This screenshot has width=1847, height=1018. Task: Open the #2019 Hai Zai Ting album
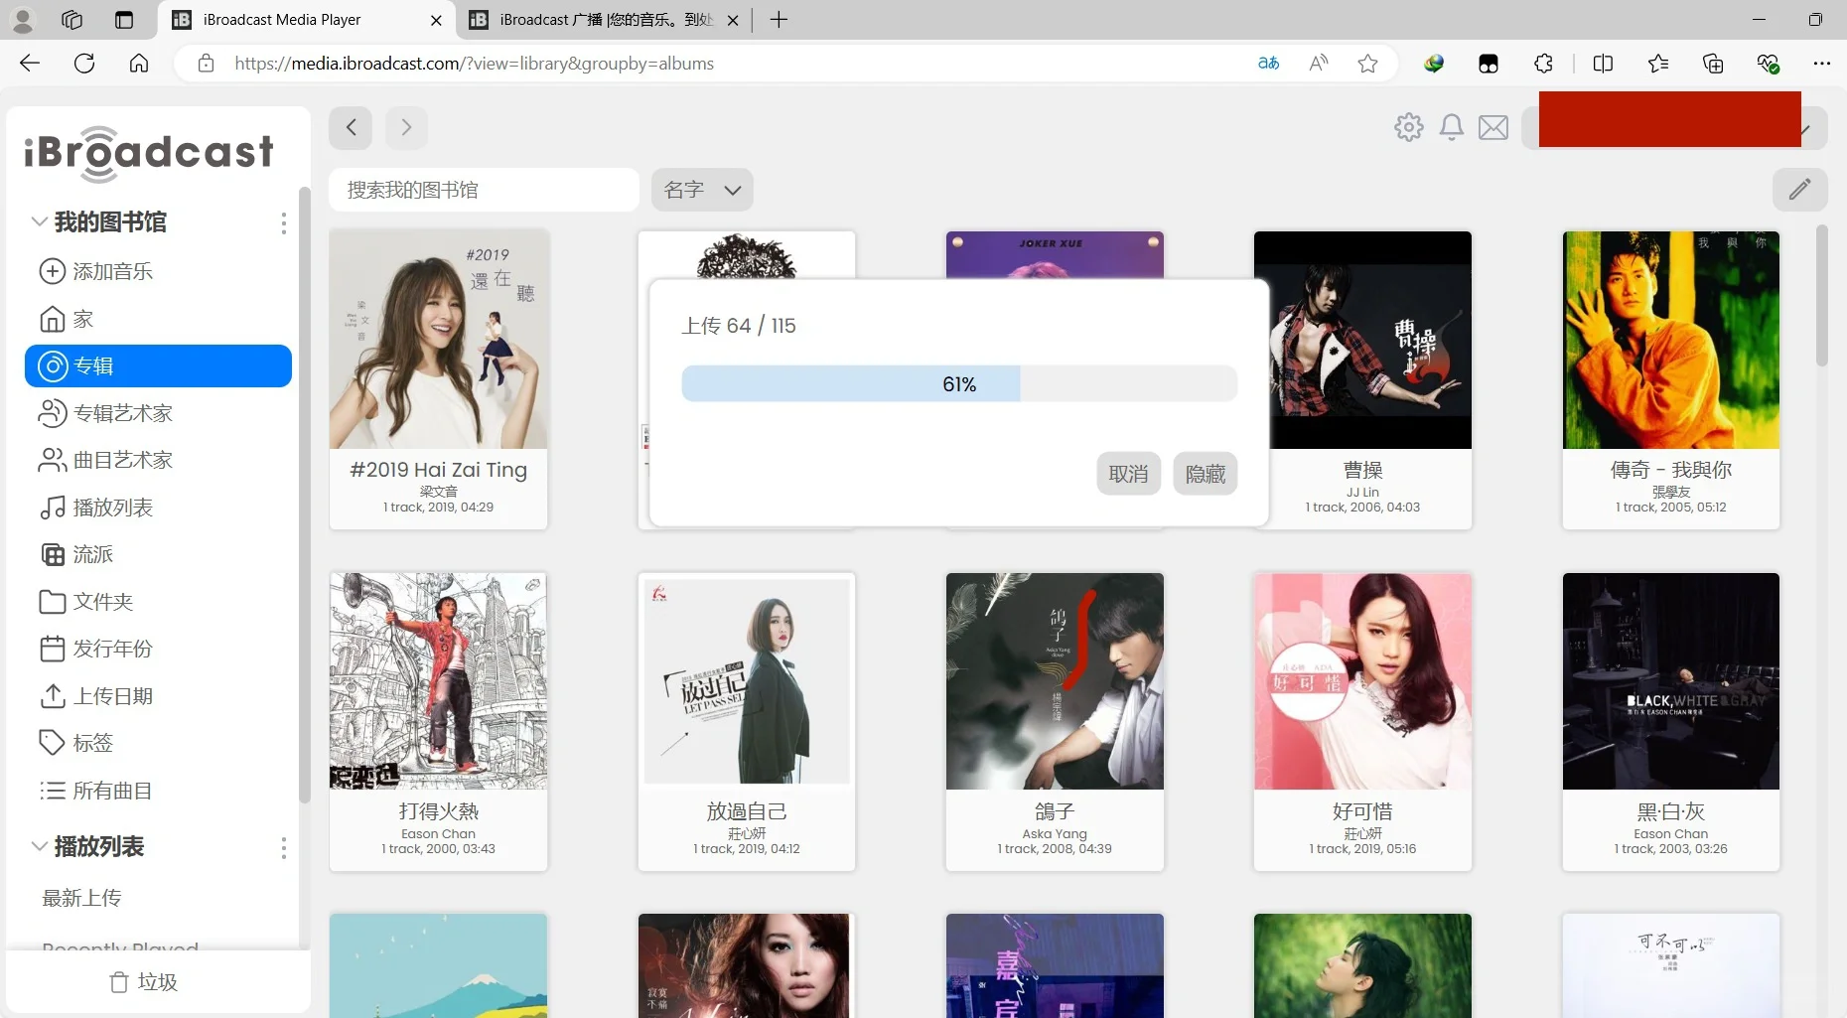pyautogui.click(x=439, y=380)
